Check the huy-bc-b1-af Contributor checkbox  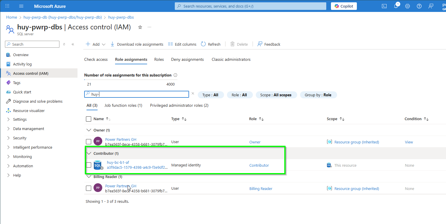(89, 165)
